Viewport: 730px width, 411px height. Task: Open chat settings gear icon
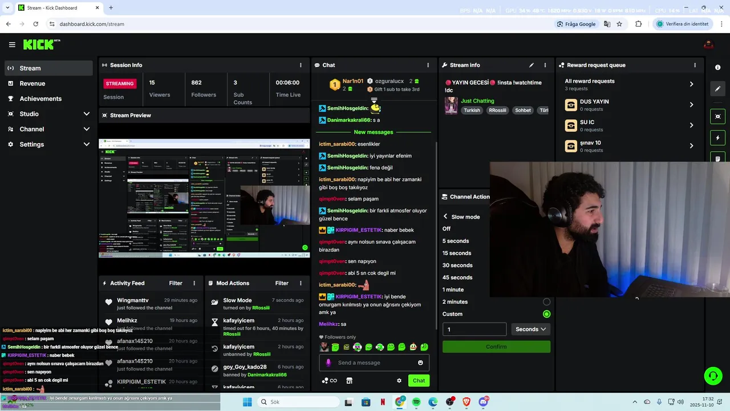click(x=399, y=381)
